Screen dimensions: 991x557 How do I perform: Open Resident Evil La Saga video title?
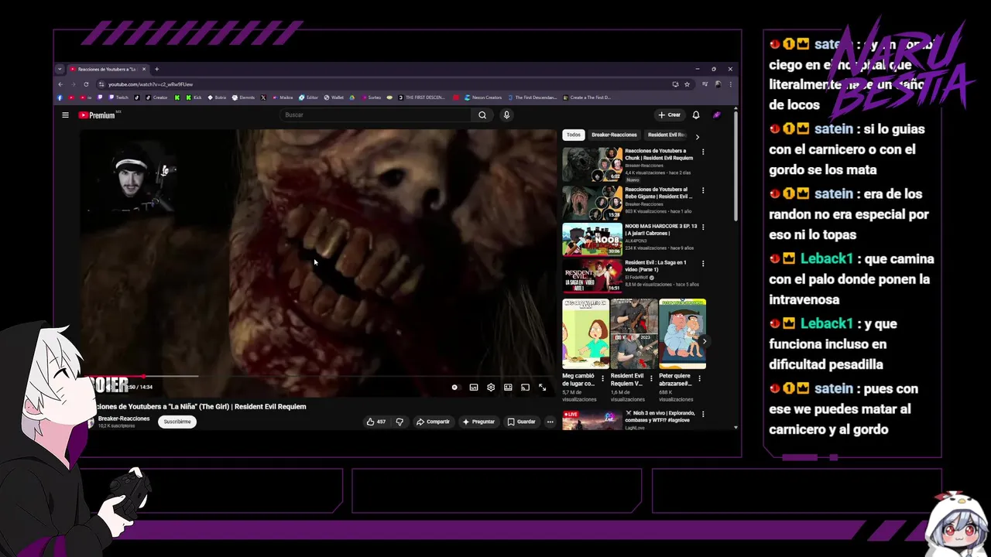(656, 265)
